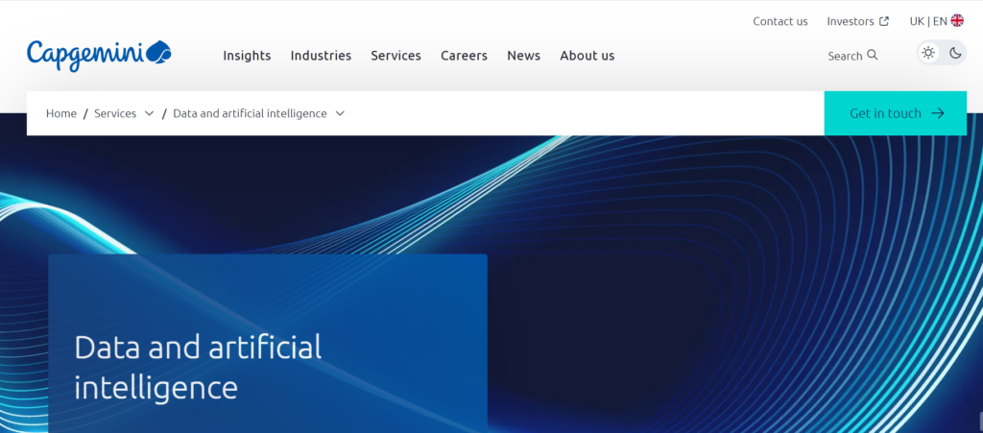Click the Investors external link icon

tap(884, 21)
